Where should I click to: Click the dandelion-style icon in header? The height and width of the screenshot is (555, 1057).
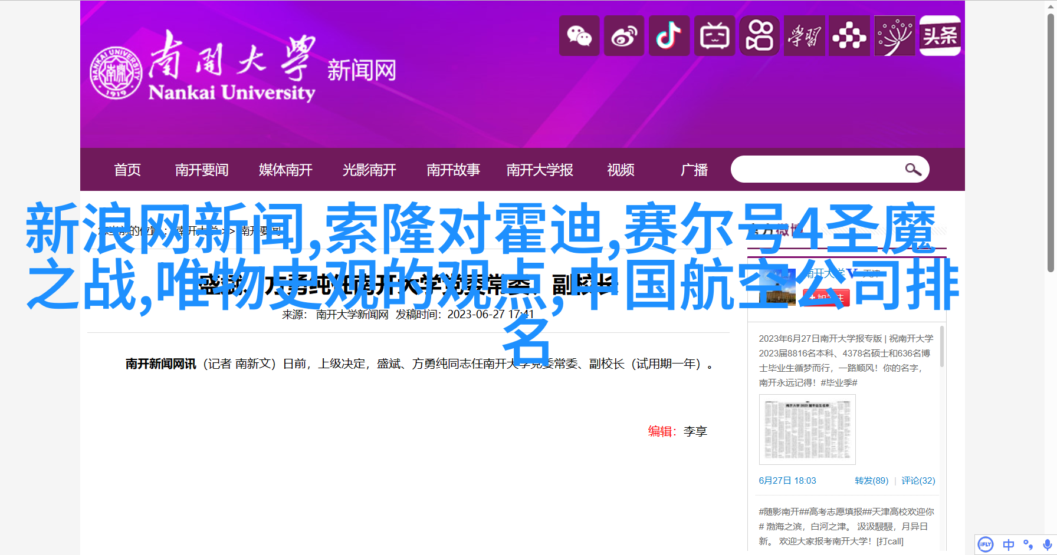click(894, 36)
